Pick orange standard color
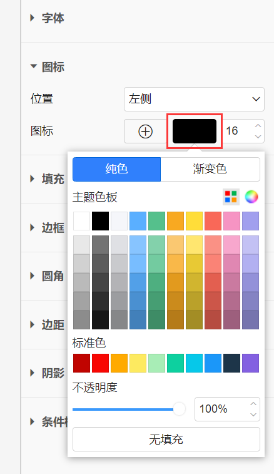 pyautogui.click(x=119, y=363)
